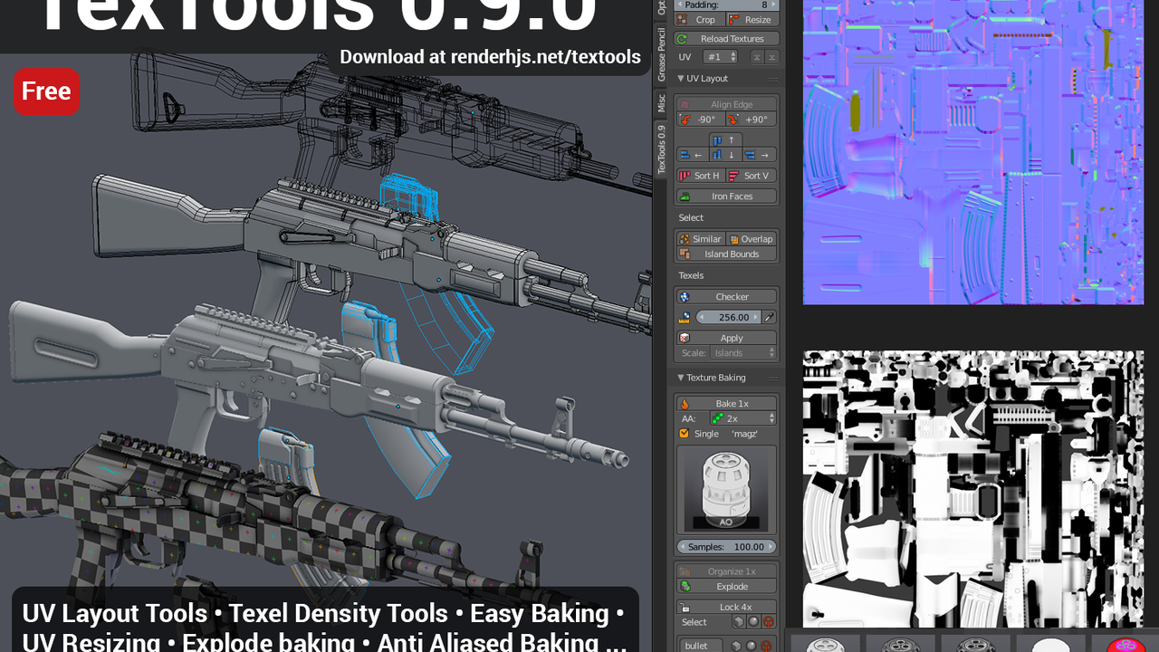Click the Resize button

752,20
